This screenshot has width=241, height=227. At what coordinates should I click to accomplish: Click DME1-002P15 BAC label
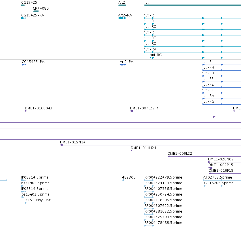click(x=221, y=165)
